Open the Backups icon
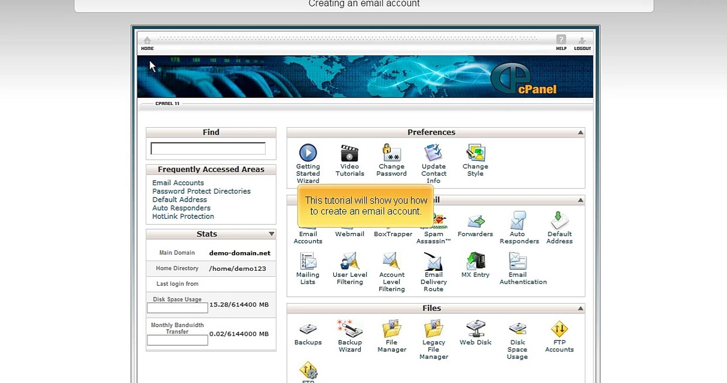 click(x=308, y=329)
